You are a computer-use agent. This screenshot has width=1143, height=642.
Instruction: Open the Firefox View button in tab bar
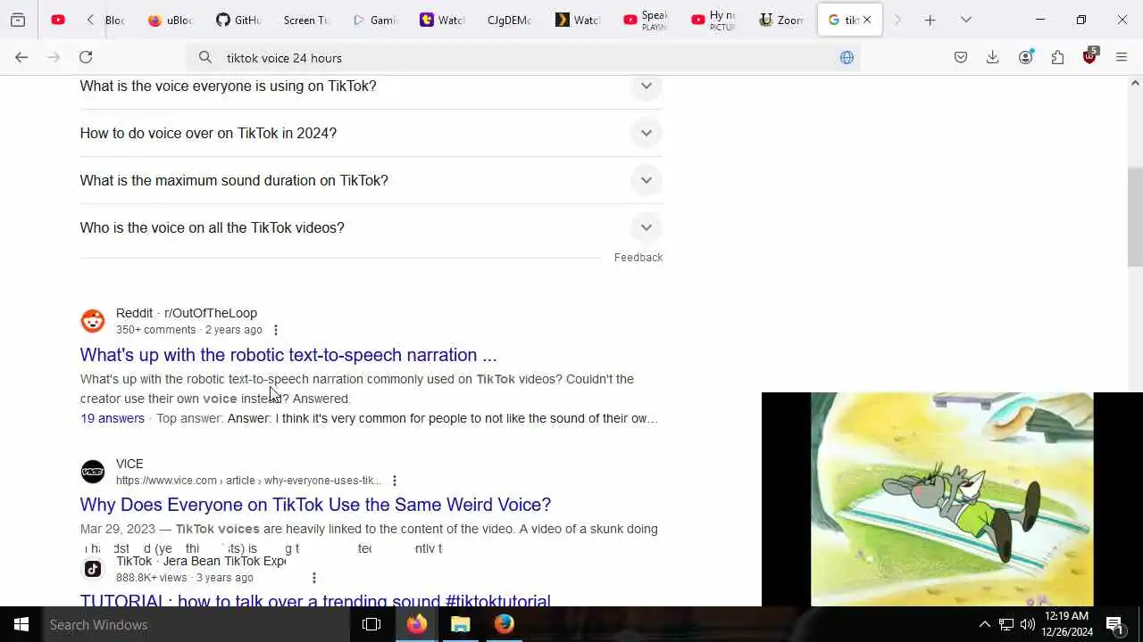click(x=18, y=20)
